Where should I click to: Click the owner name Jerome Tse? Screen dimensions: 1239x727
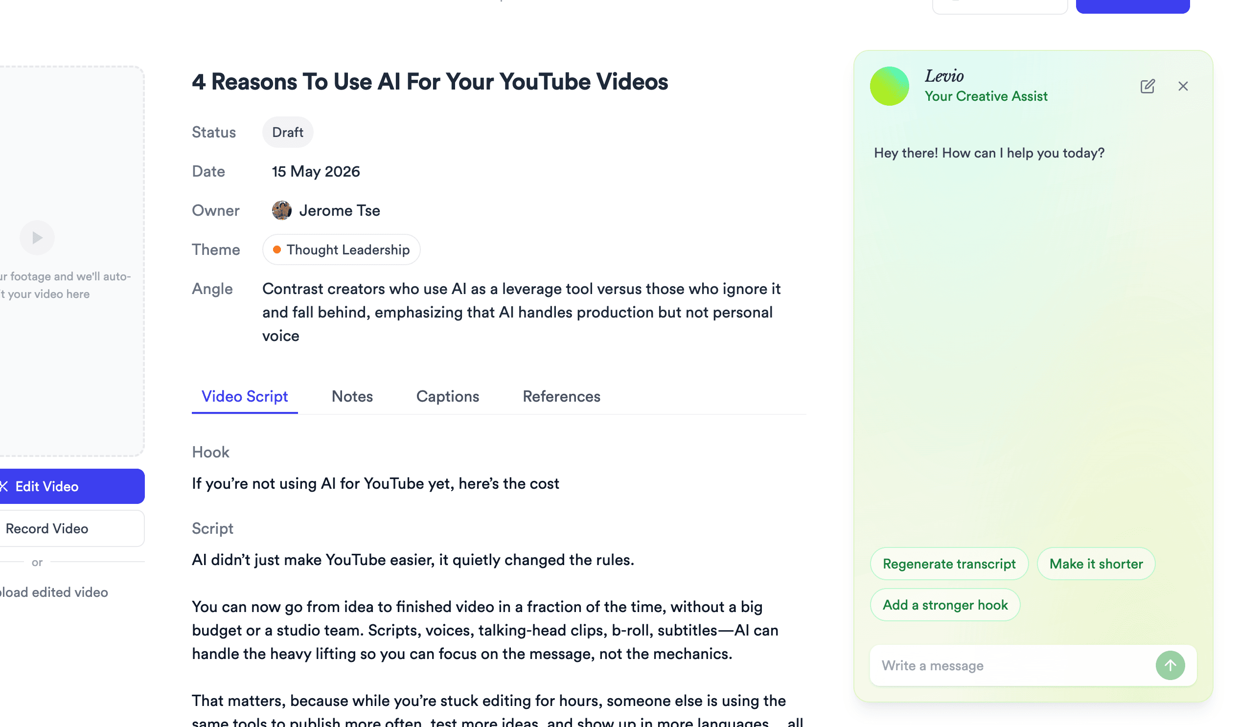339,210
